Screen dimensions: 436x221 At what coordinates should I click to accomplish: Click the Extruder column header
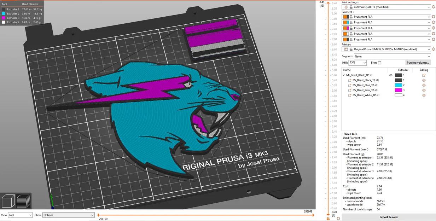(403, 70)
